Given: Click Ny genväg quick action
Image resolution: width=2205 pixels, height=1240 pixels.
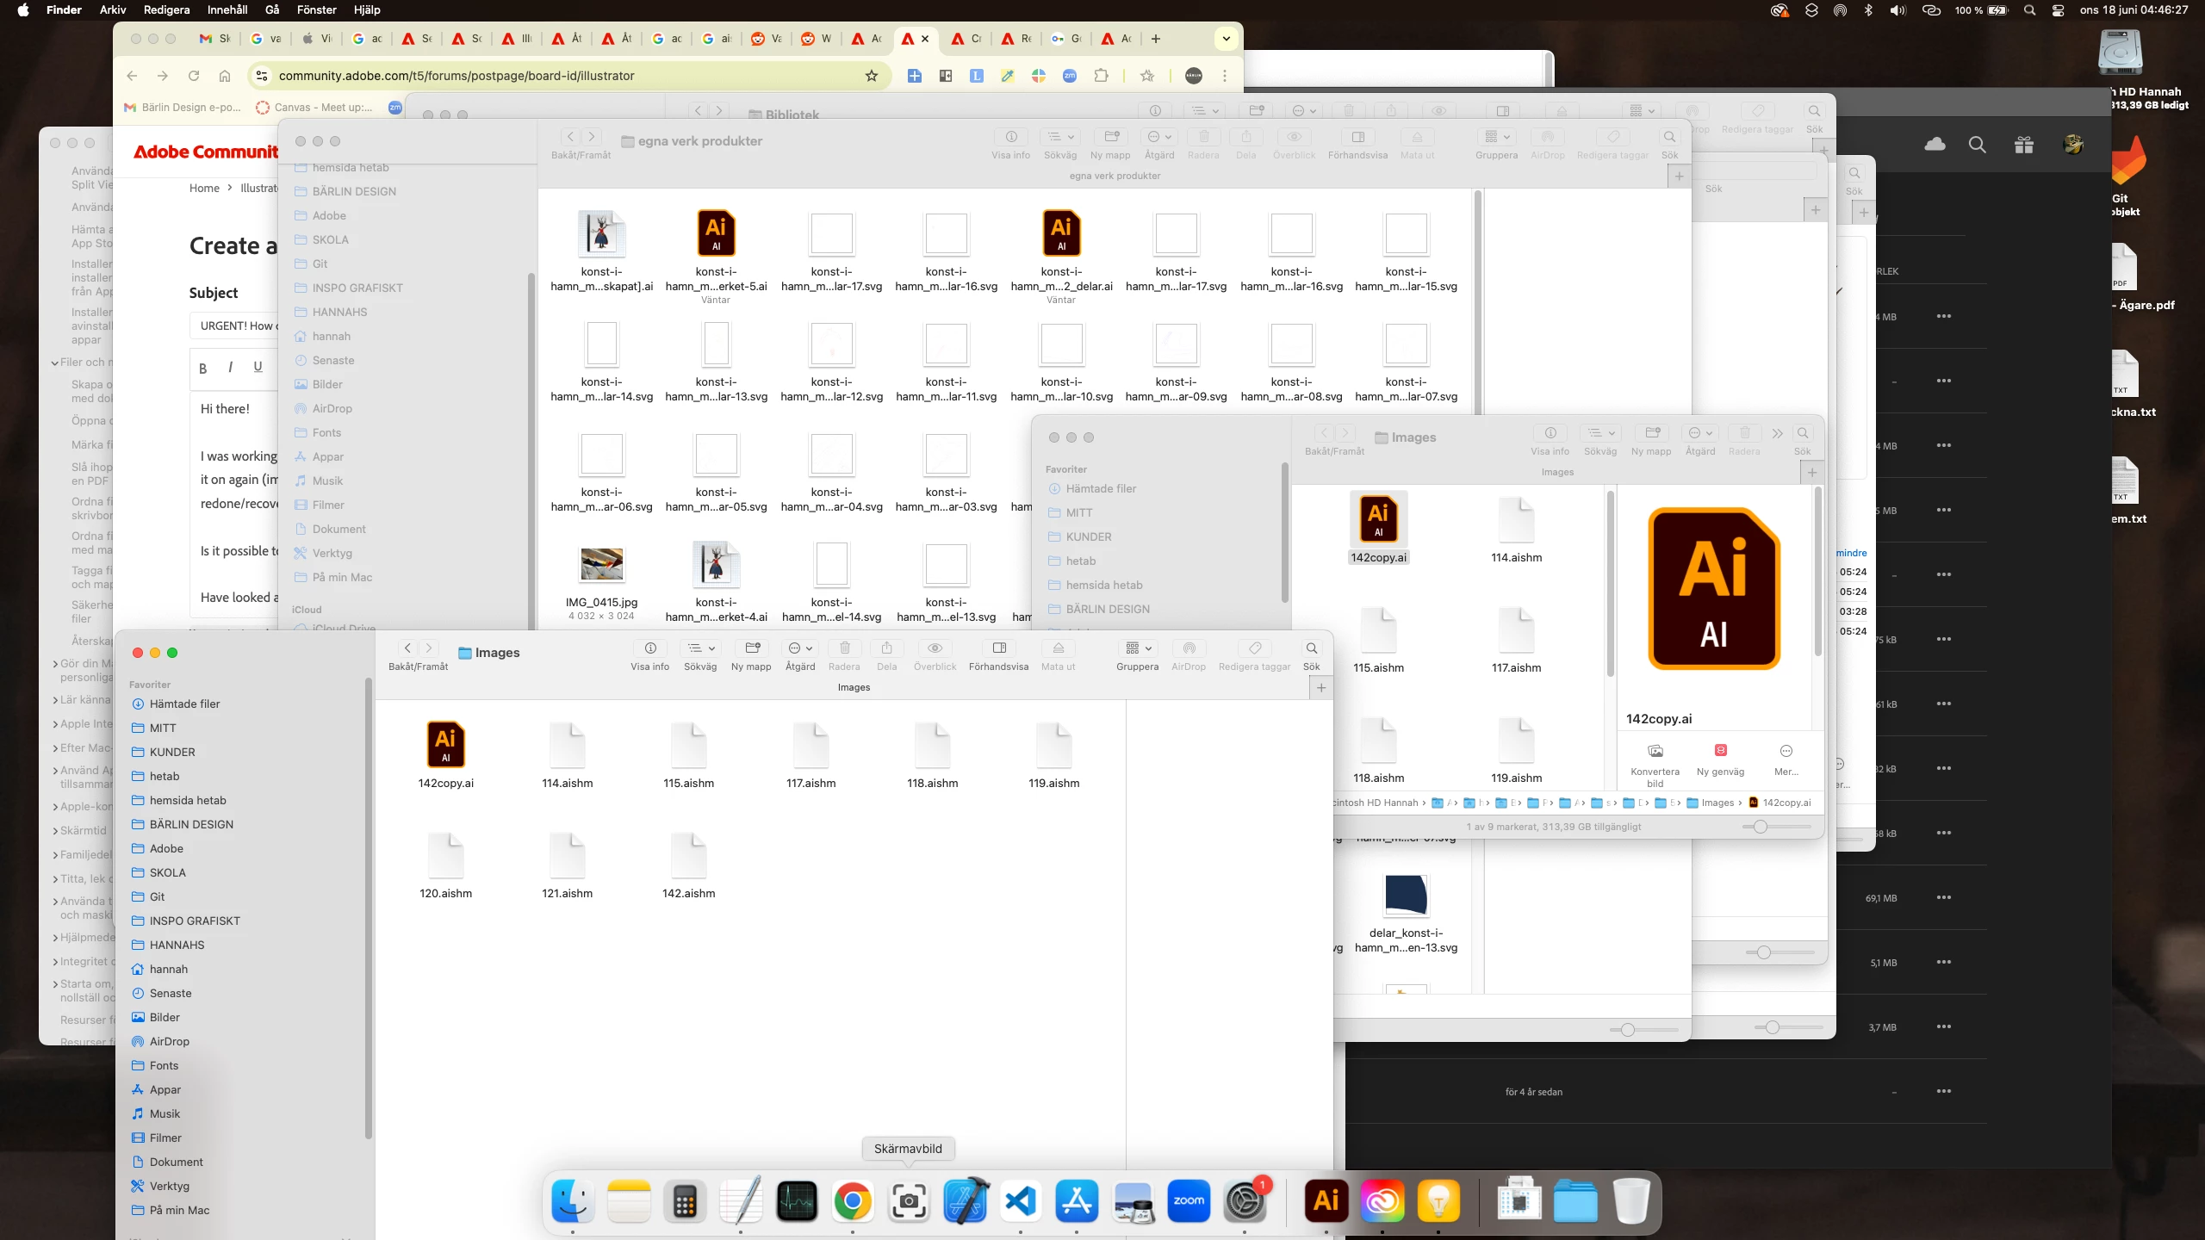Looking at the screenshot, I should tap(1720, 752).
